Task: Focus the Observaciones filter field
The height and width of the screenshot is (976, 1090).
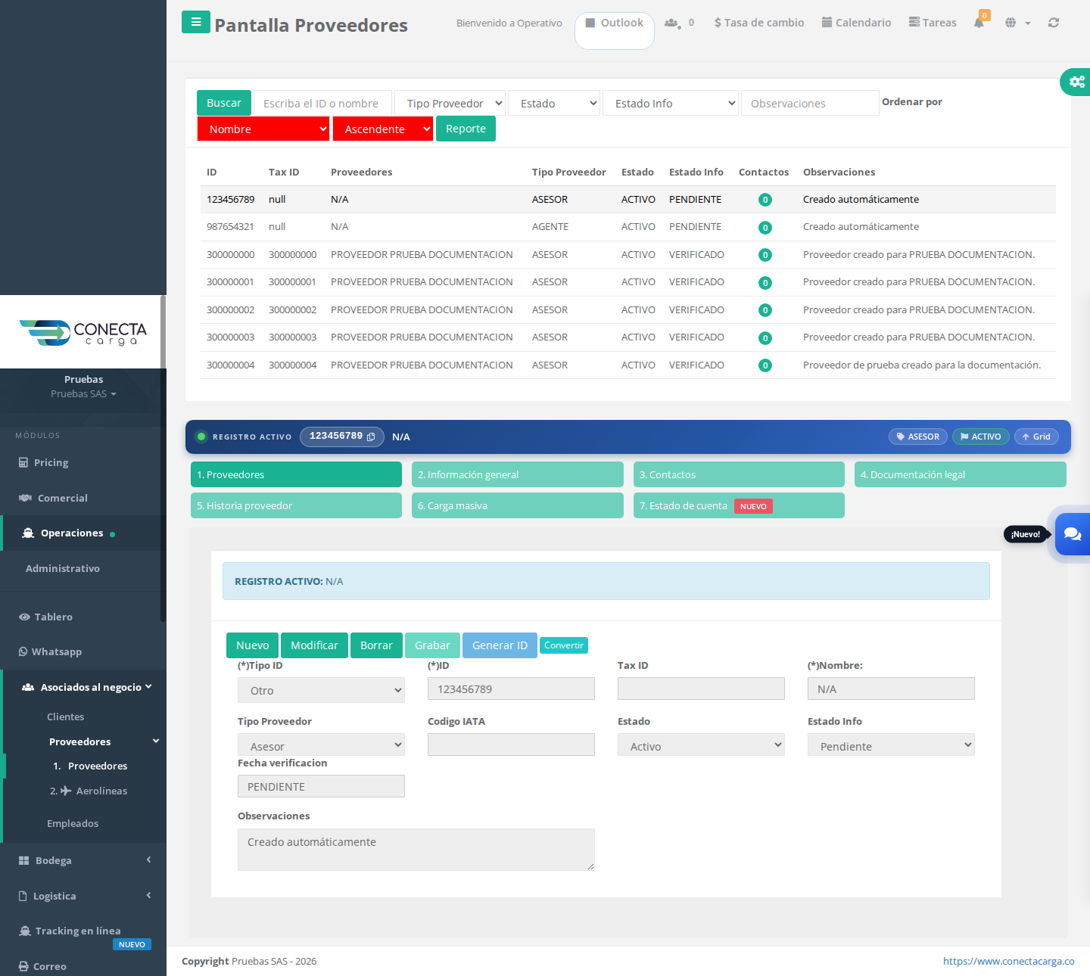Action: coord(810,103)
